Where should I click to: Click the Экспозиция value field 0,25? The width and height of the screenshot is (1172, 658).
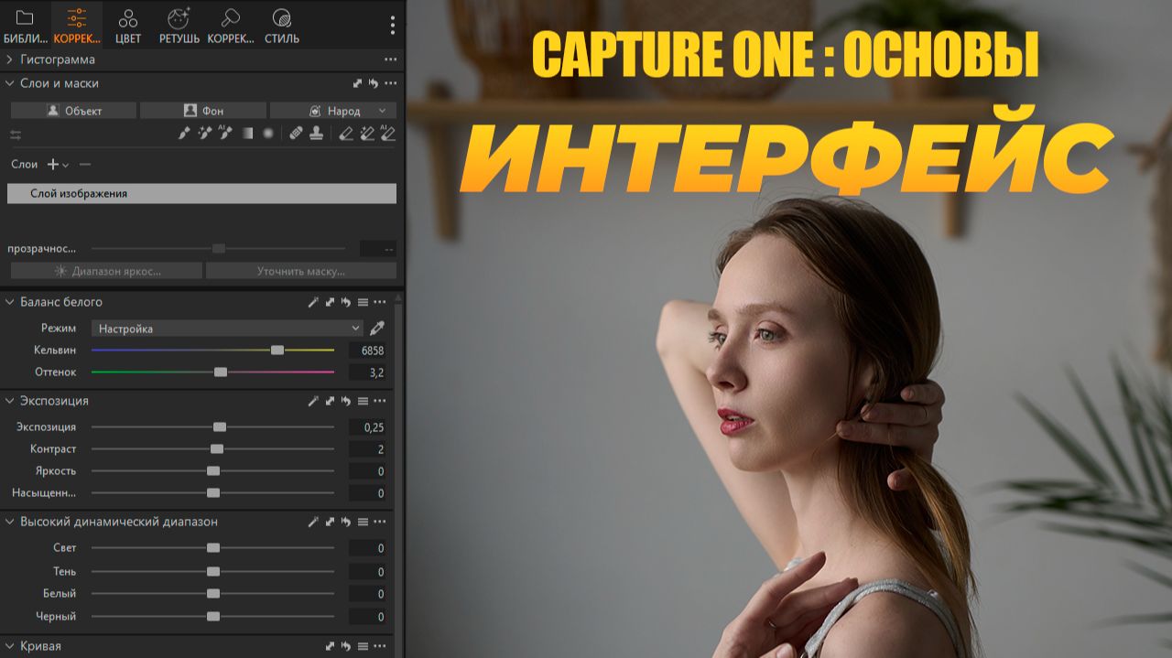(x=367, y=427)
